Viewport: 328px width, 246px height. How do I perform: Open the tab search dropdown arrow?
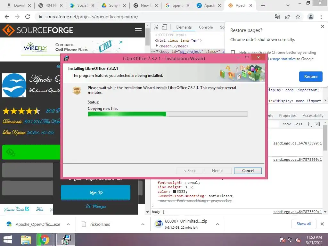coord(288,6)
